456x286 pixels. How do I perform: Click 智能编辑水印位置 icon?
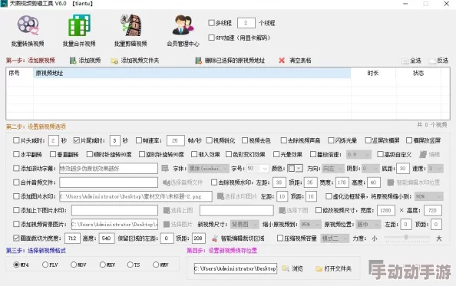(391, 182)
